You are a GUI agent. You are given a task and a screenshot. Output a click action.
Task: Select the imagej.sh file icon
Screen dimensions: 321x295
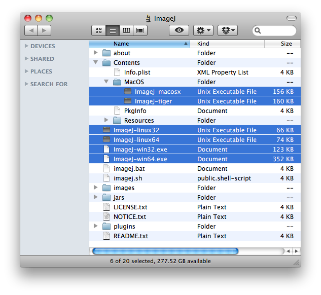coord(106,178)
